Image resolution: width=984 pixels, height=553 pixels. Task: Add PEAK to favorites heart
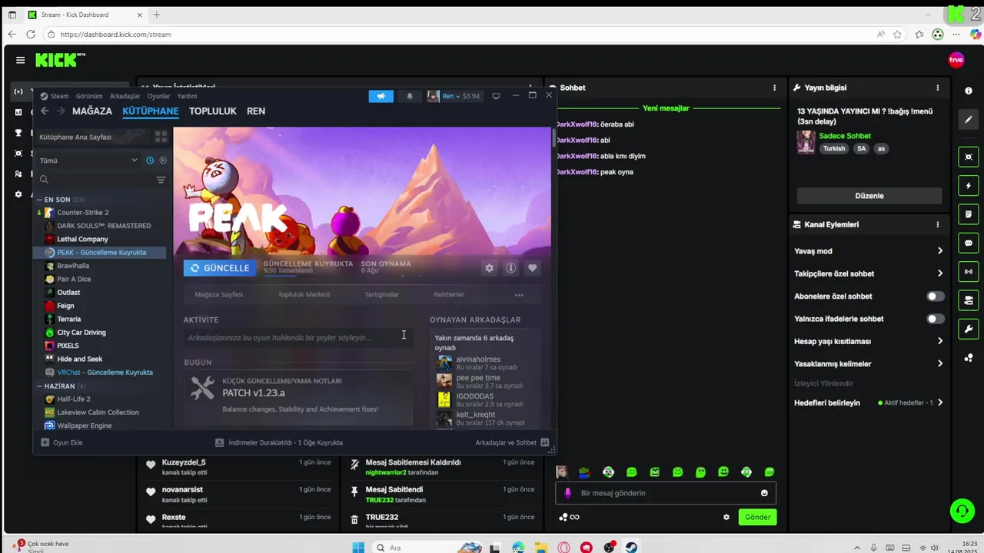click(532, 268)
